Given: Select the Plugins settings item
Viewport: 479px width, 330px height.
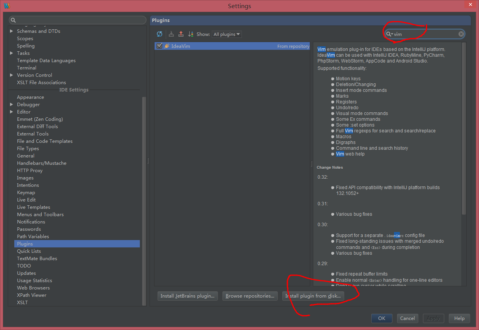Looking at the screenshot, I should [77, 244].
